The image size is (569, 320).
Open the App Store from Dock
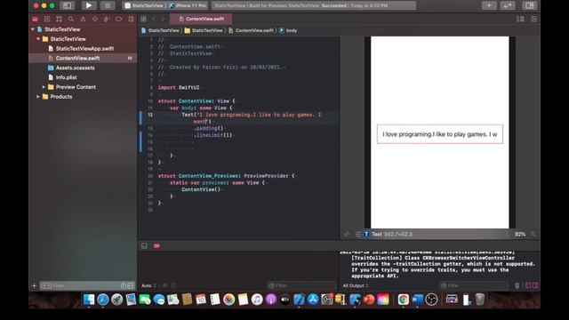coord(313,300)
